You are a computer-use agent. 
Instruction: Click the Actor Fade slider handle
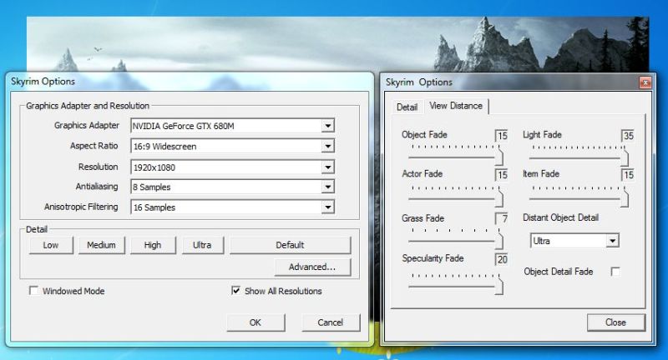coord(498,197)
